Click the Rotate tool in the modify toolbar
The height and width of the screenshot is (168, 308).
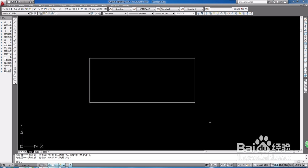[x=305, y=40]
